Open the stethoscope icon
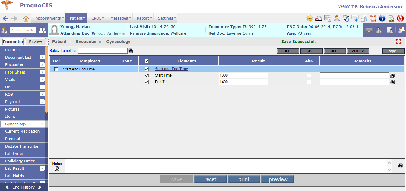Screen dimensions: 406x191 (346, 18)
